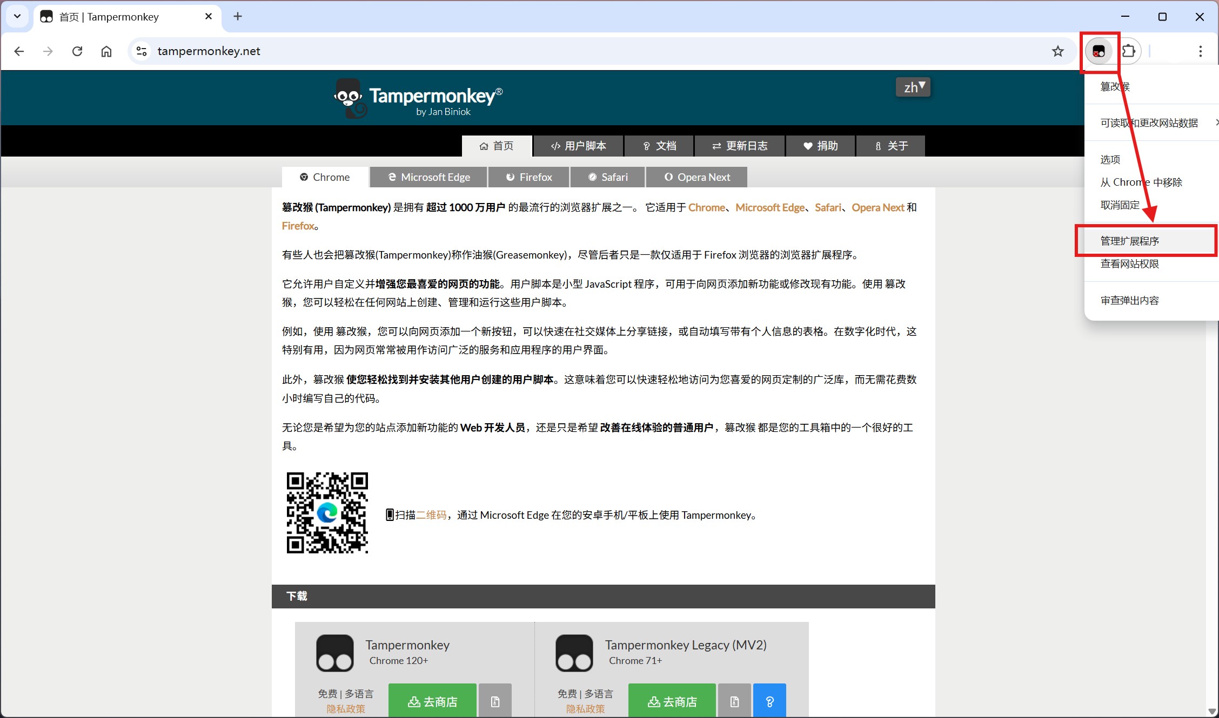Screen dimensions: 1219x718
Task: Go forward with the forward arrow
Action: point(48,51)
